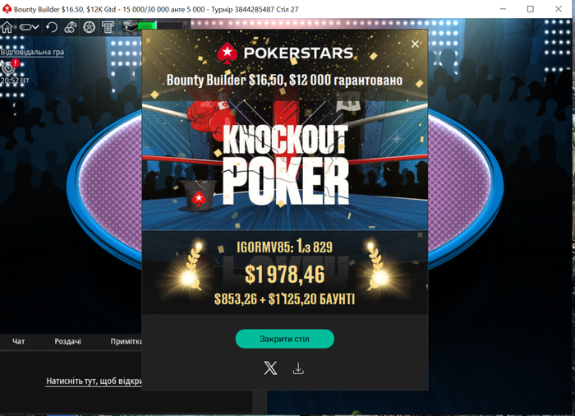Click the challenges target icon with alert
Image resolution: width=575 pixels, height=416 pixels.
coord(9,67)
